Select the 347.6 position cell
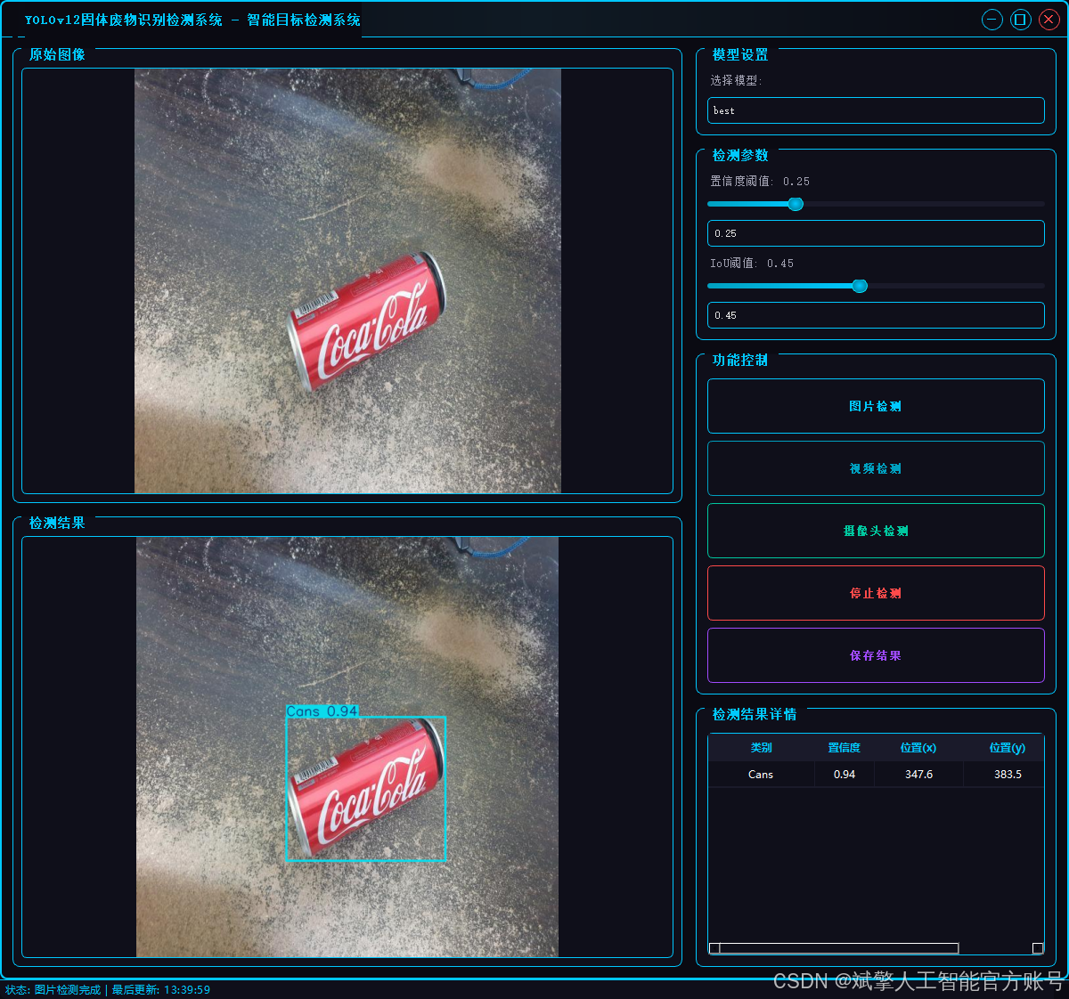1069x999 pixels. click(918, 775)
